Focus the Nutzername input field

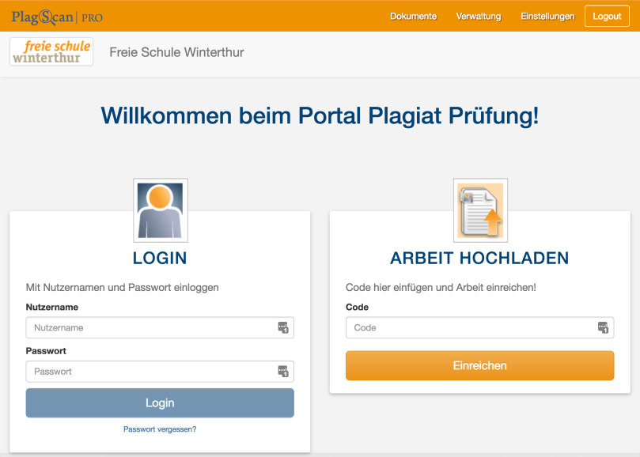point(150,328)
